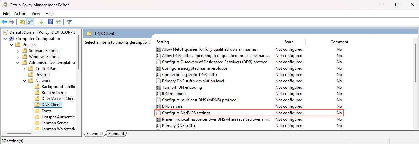Open Help via blue question mark icon
419x144 pixels.
pos(50,22)
